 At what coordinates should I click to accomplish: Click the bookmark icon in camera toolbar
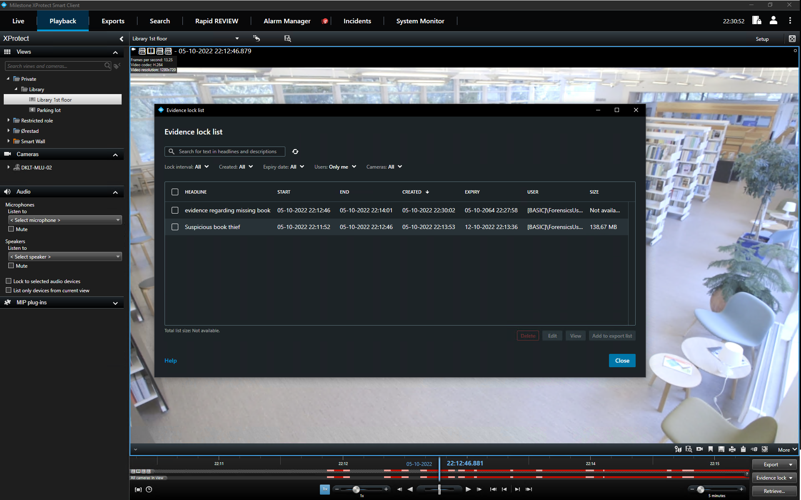[711, 449]
